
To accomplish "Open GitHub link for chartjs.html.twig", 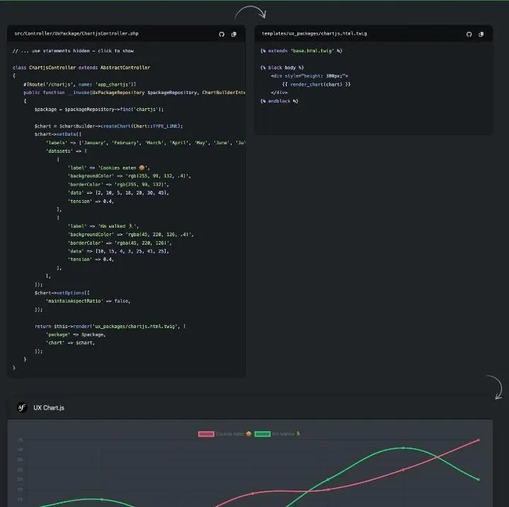I will [x=469, y=34].
